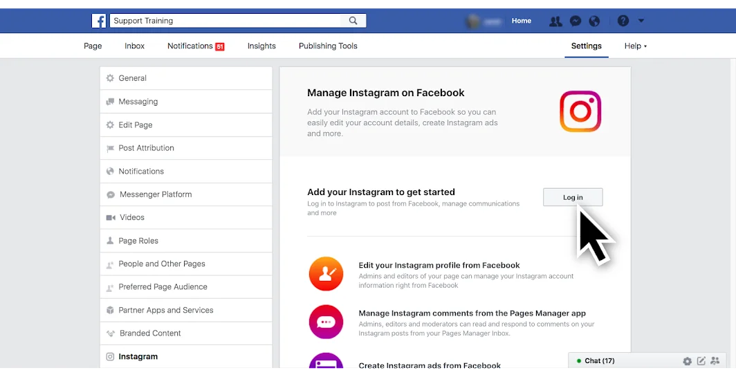The height and width of the screenshot is (377, 736).
Task: Click the red 51 notification badge
Action: coord(220,46)
